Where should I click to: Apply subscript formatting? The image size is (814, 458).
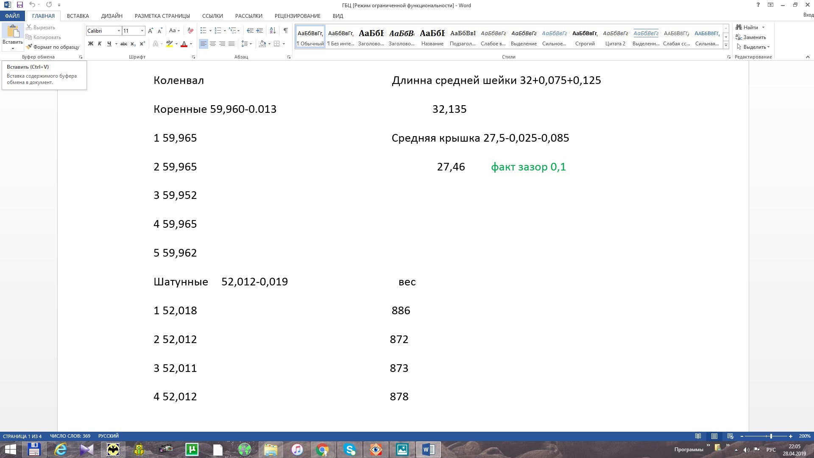click(133, 44)
